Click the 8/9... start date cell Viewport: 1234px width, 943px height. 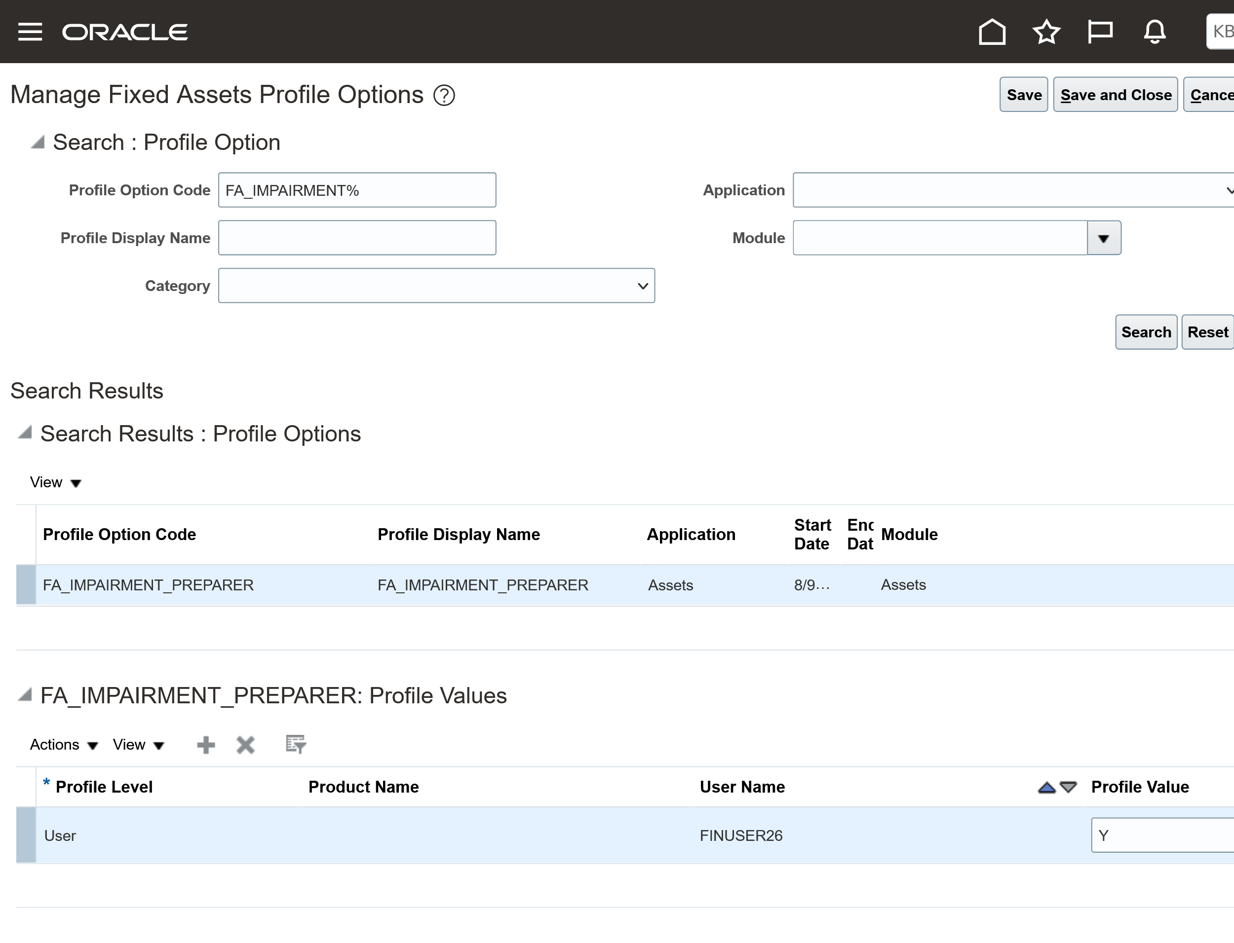pos(811,585)
